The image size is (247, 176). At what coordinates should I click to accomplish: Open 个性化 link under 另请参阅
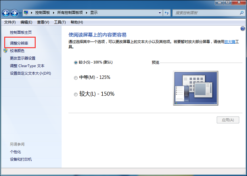click(x=16, y=152)
